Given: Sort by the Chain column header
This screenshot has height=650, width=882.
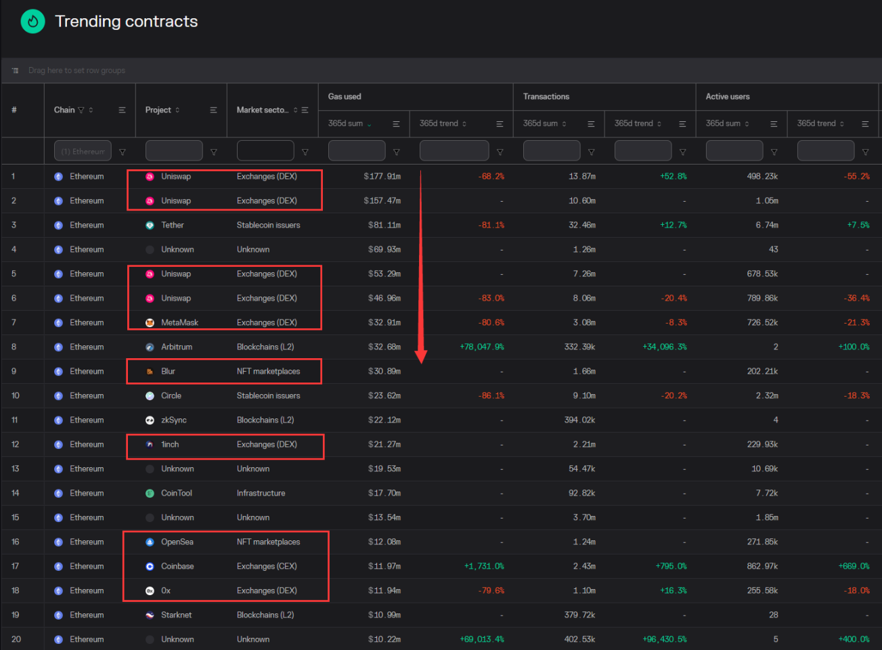Looking at the screenshot, I should click(64, 110).
